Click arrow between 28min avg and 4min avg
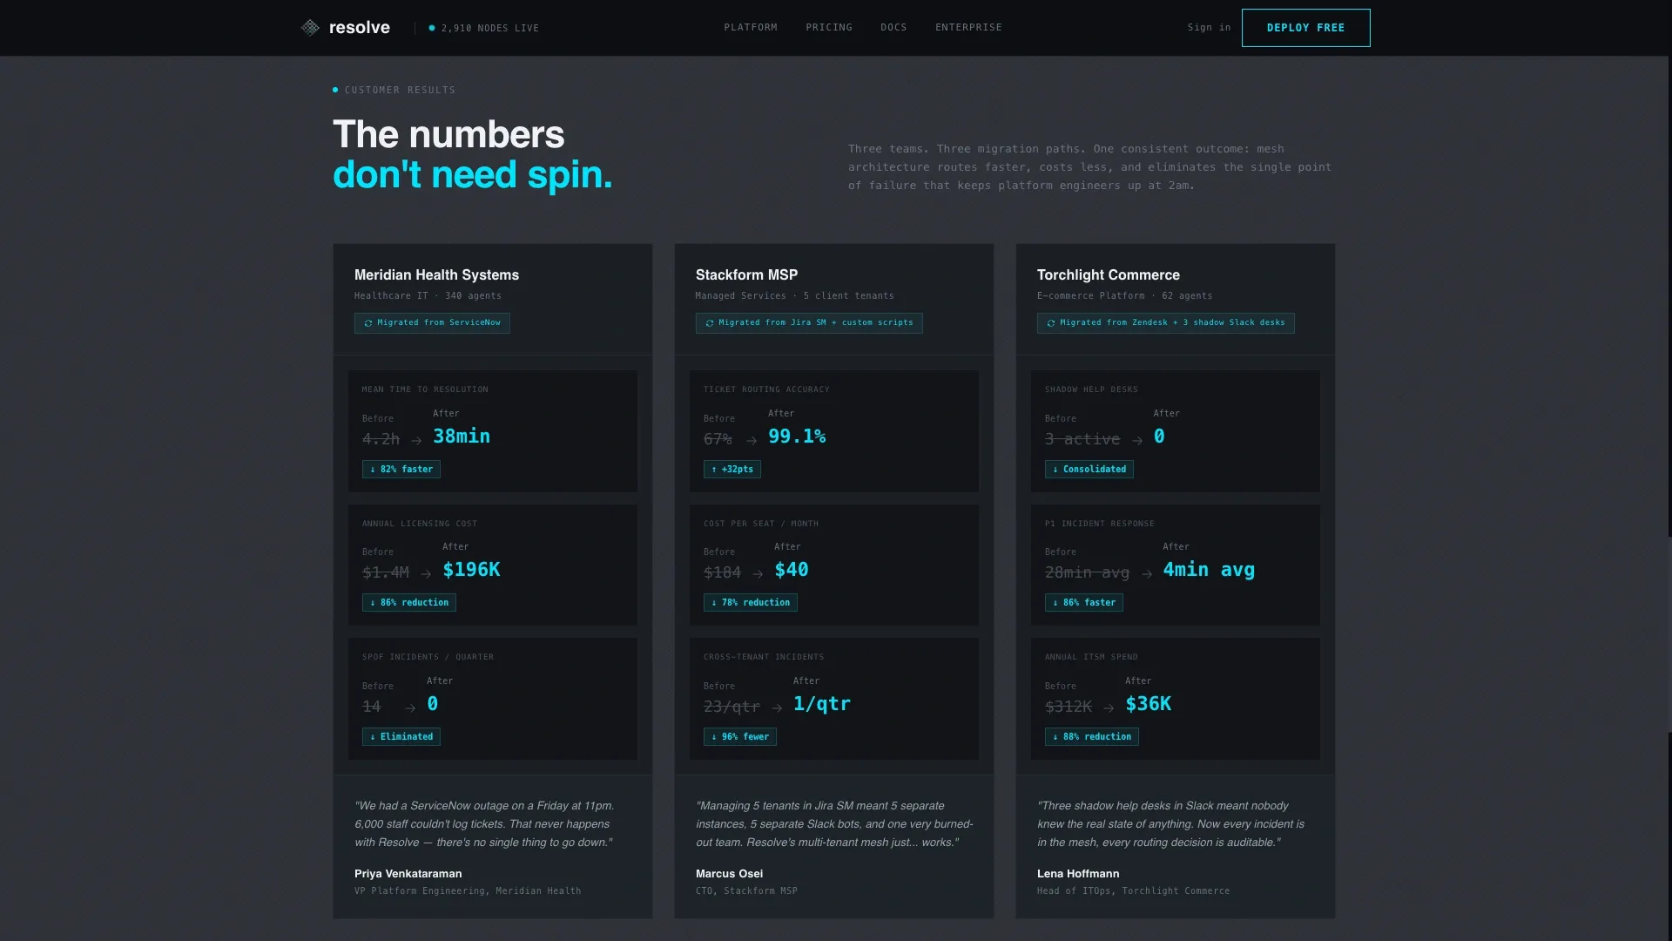Viewport: 1672px width, 941px height. pyautogui.click(x=1147, y=574)
